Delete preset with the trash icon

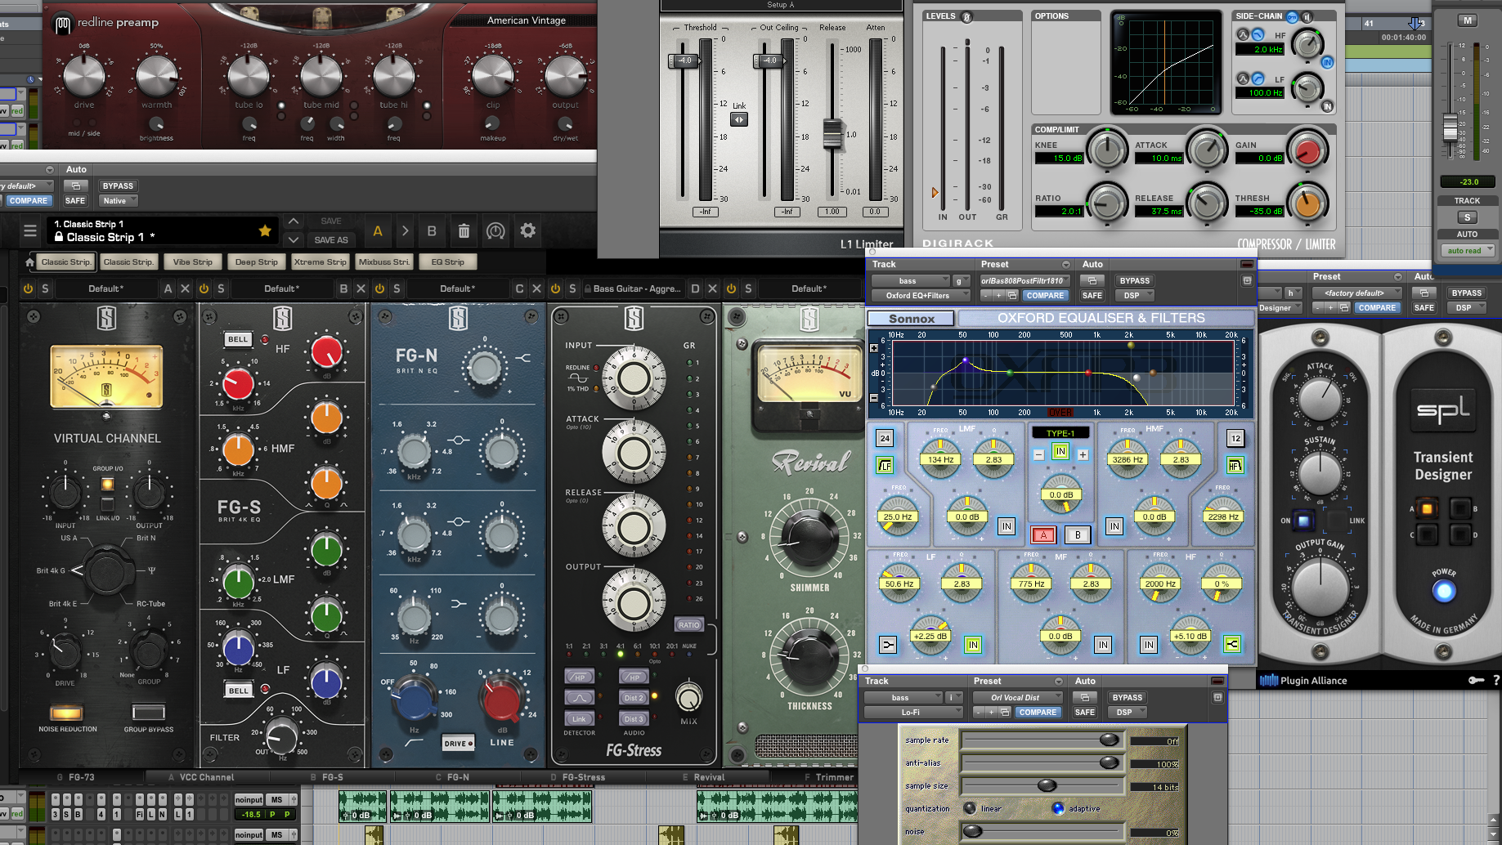coord(464,231)
